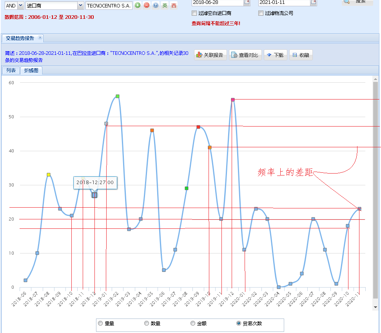Open the AND operator dropdown

21,5
